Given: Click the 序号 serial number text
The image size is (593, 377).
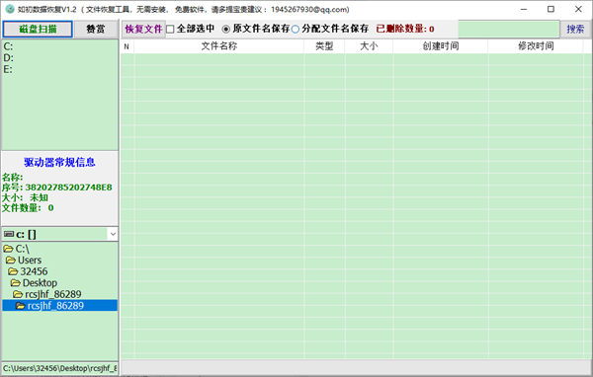Looking at the screenshot, I should (x=57, y=188).
